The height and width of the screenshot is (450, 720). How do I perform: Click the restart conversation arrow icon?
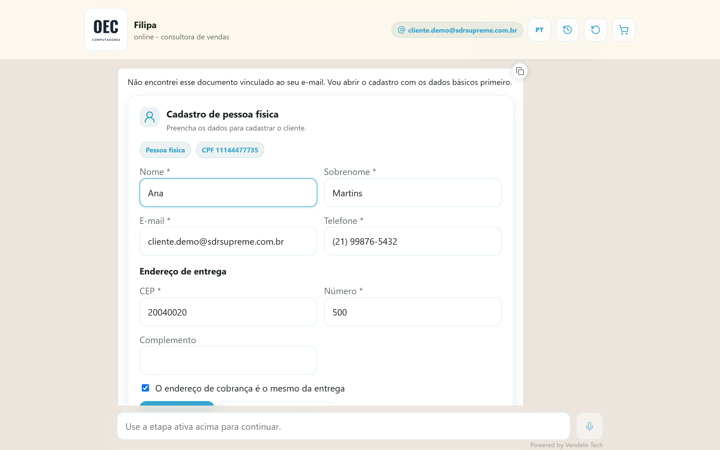point(595,30)
